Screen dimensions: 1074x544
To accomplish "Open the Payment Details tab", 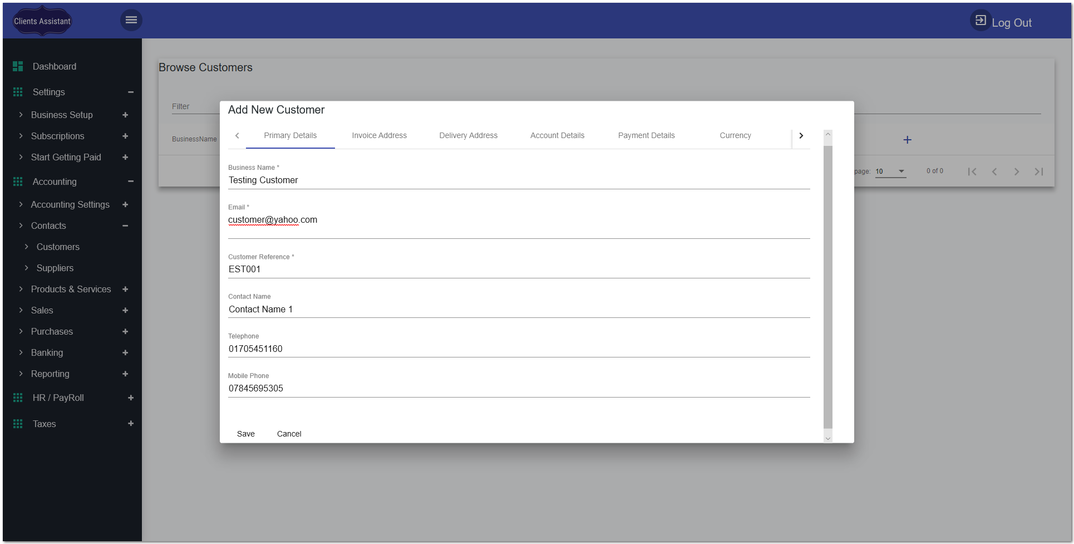I will click(646, 135).
